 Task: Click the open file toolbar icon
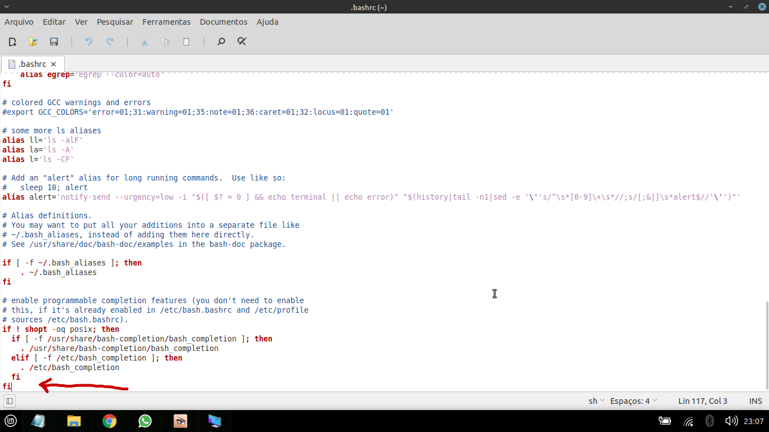coord(33,42)
